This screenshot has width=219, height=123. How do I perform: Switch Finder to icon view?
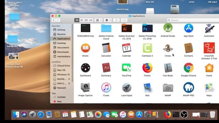[77, 20]
